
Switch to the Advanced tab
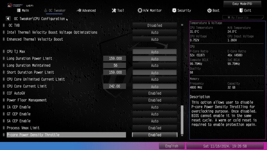click(x=86, y=10)
